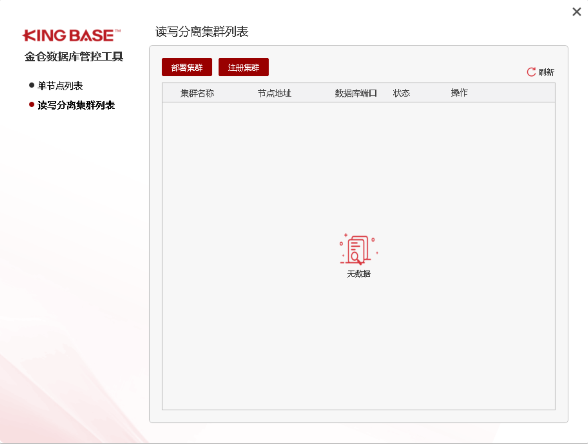Click the 无数据 placeholder text
This screenshot has width=588, height=444.
coord(359,274)
